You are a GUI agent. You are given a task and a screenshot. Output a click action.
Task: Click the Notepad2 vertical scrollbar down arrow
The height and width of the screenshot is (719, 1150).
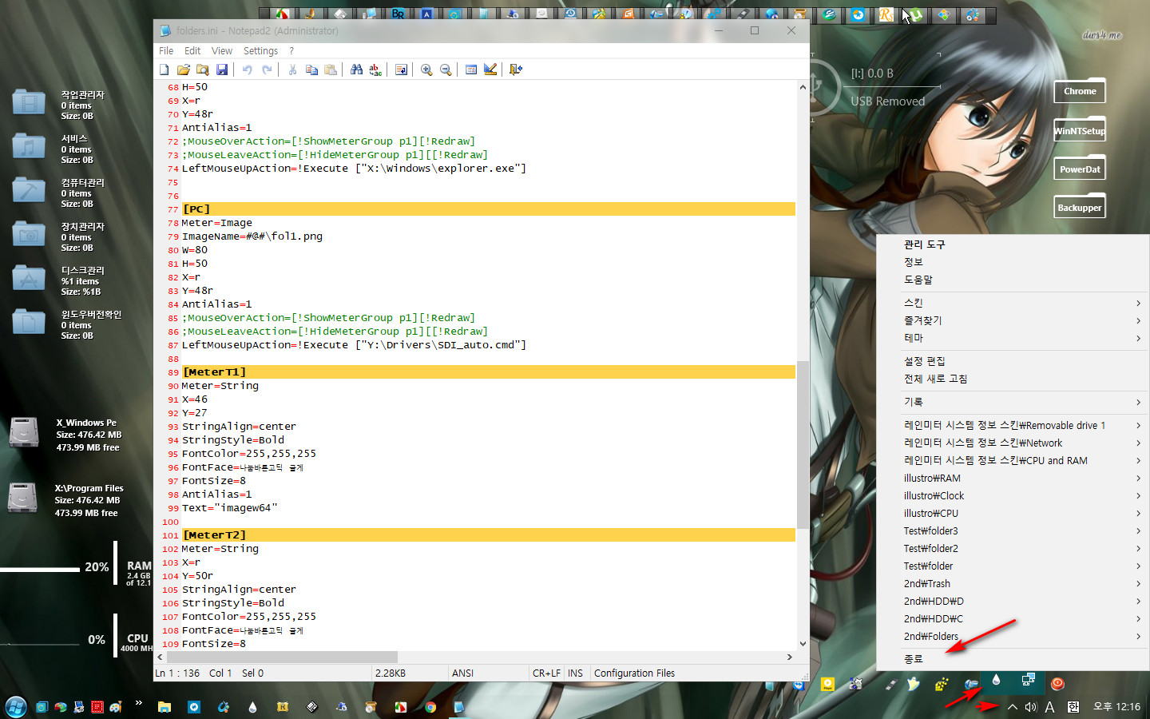pyautogui.click(x=803, y=644)
